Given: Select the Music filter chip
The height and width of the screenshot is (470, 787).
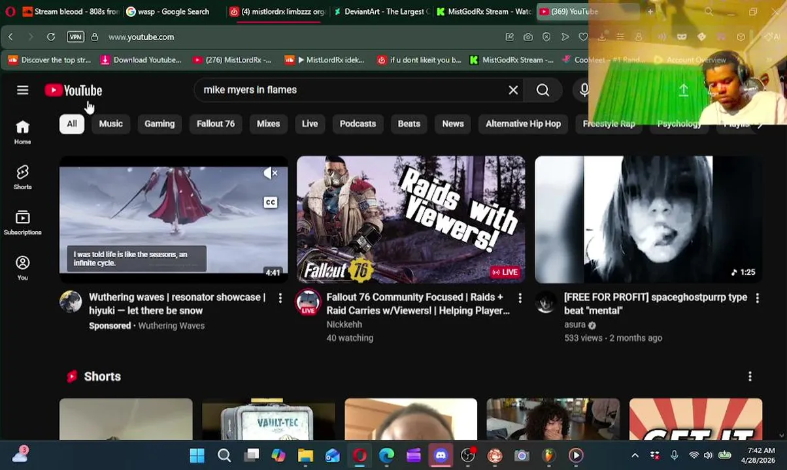Looking at the screenshot, I should (110, 123).
